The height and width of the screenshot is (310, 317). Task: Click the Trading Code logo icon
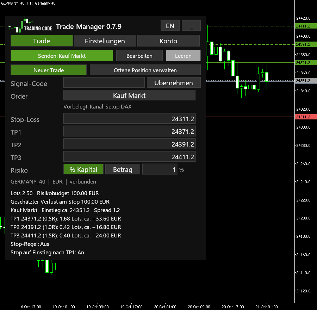(30, 26)
